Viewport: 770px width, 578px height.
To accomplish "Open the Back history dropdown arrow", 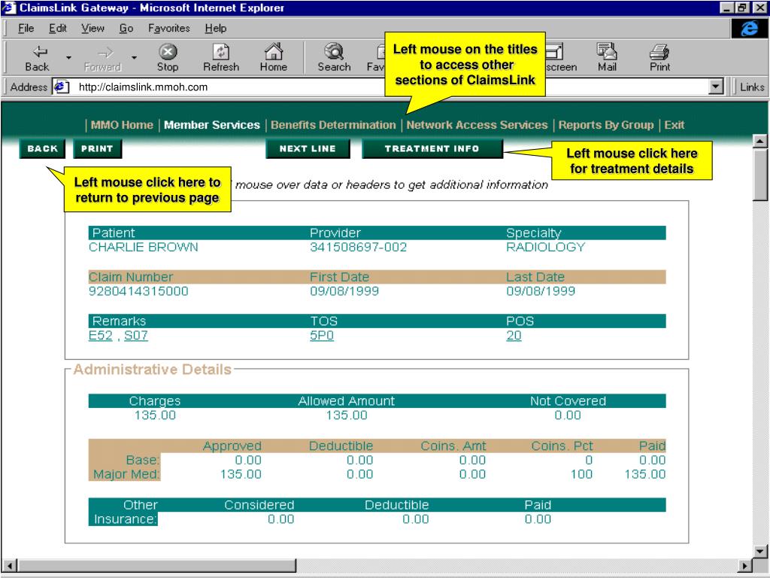I will pos(68,57).
